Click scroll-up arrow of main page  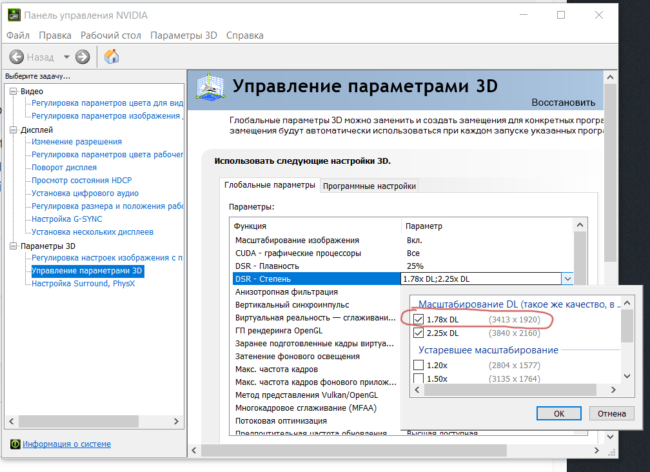pyautogui.click(x=610, y=77)
